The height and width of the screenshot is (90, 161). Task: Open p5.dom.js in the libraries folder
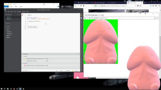coord(10,32)
